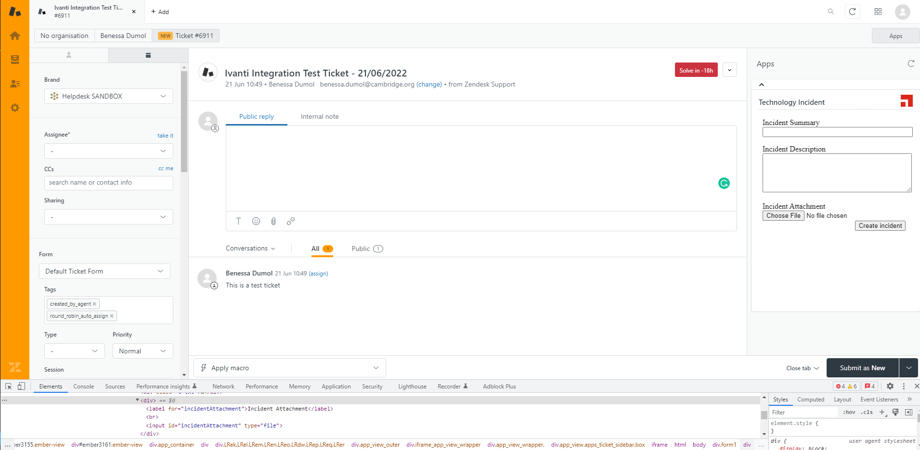Toggle the :hov element state panel
The height and width of the screenshot is (450, 920).
(x=849, y=412)
